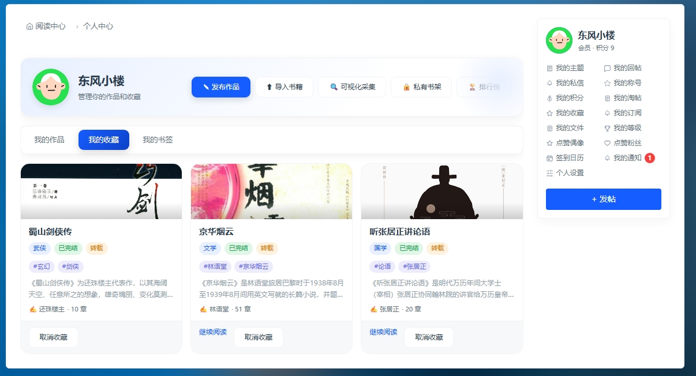Click the 我的私信 bell icon
Screen dimensions: 696x376
point(549,83)
